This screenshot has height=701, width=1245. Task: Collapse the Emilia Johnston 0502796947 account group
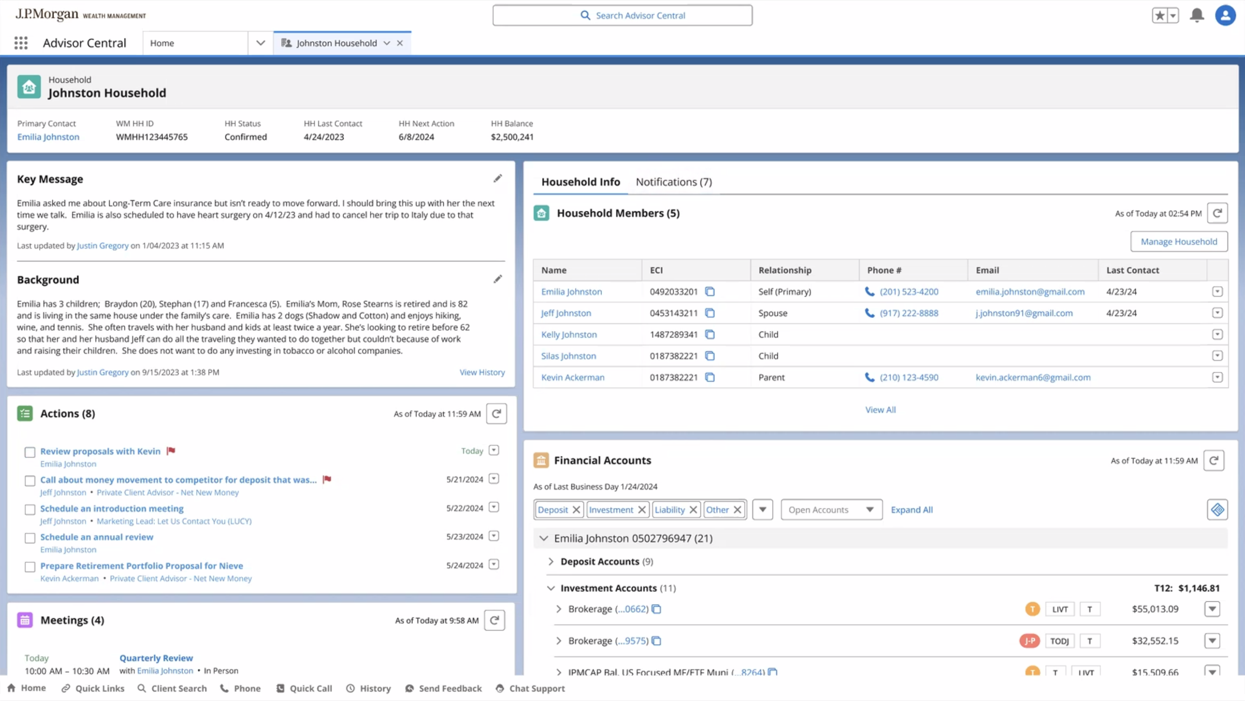[544, 538]
